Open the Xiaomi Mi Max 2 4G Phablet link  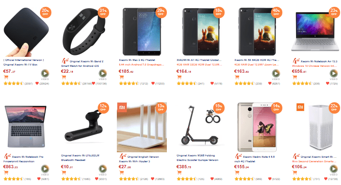click(137, 60)
